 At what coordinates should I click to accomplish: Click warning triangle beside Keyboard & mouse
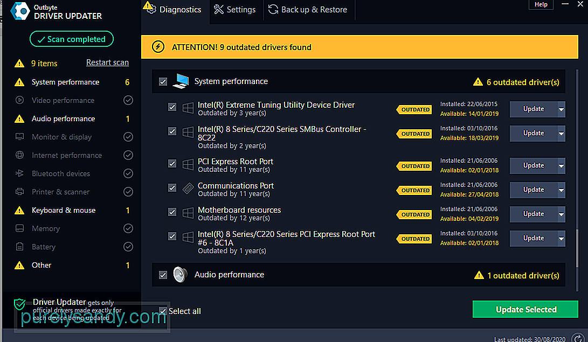coord(19,210)
